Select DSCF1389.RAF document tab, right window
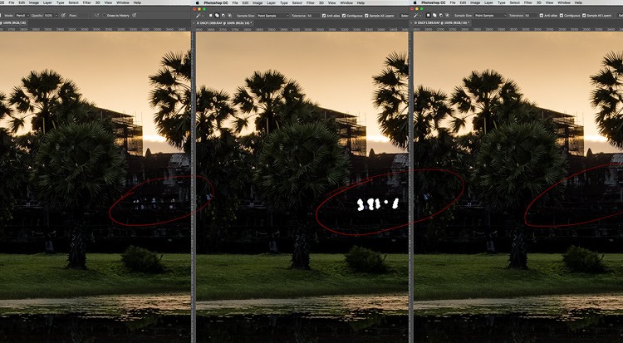 point(442,22)
